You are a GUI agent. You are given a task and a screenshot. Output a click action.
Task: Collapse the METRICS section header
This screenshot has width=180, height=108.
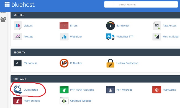click(x=95, y=15)
